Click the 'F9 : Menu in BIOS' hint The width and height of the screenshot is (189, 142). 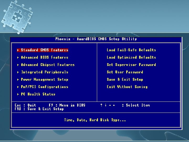(67, 105)
